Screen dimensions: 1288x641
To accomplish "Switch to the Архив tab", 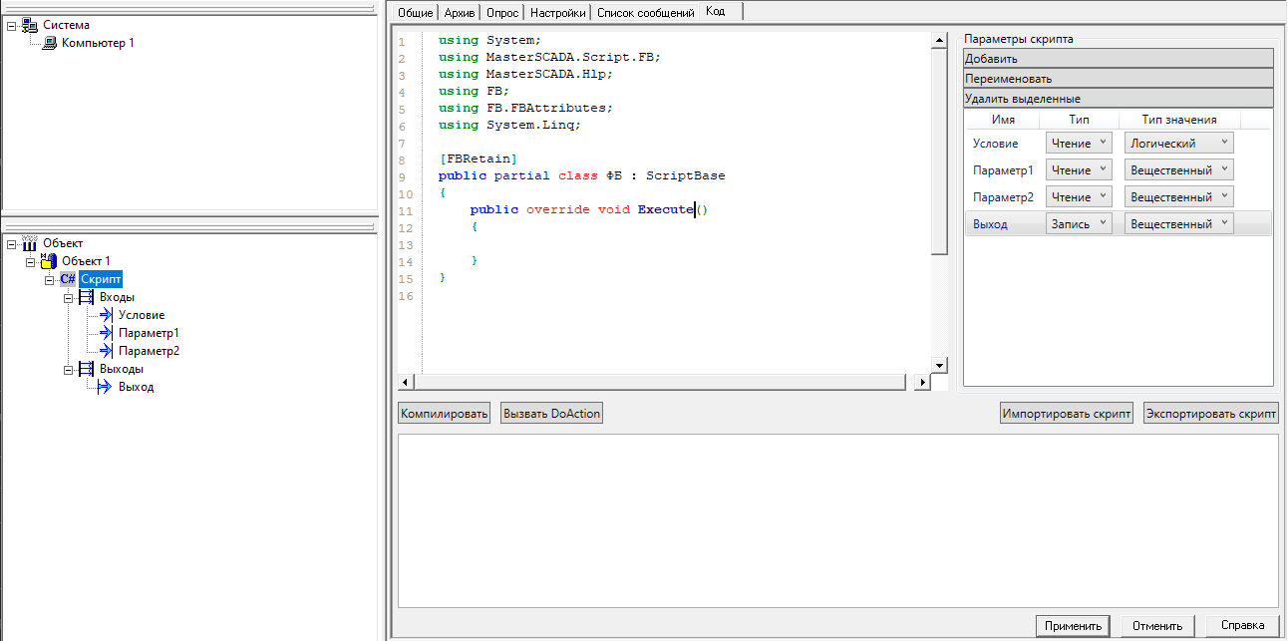I will pyautogui.click(x=461, y=13).
